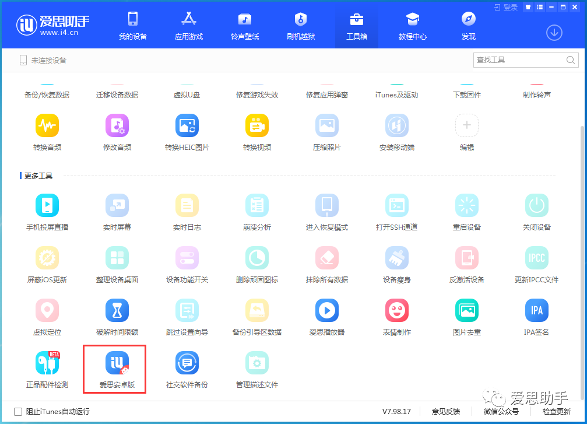Viewport: 587px width, 424px height.
Task: Select 抹除所有数据 erase tool
Action: pos(327,258)
